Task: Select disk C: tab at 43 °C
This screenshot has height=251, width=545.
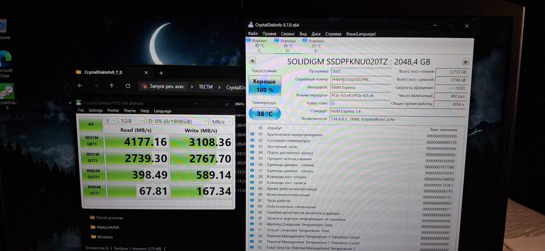Action: point(259,45)
